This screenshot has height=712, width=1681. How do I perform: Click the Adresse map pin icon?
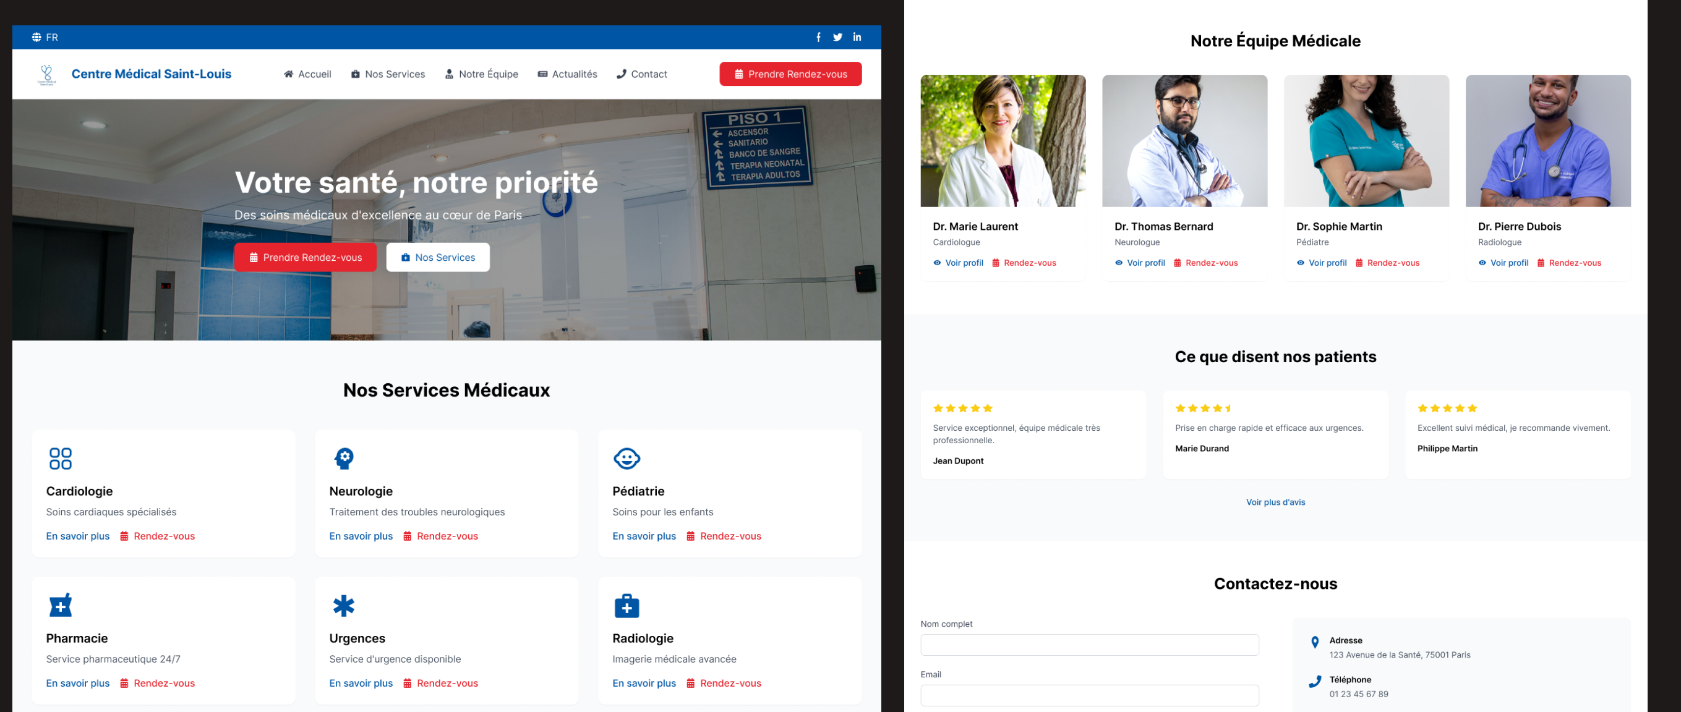coord(1315,642)
